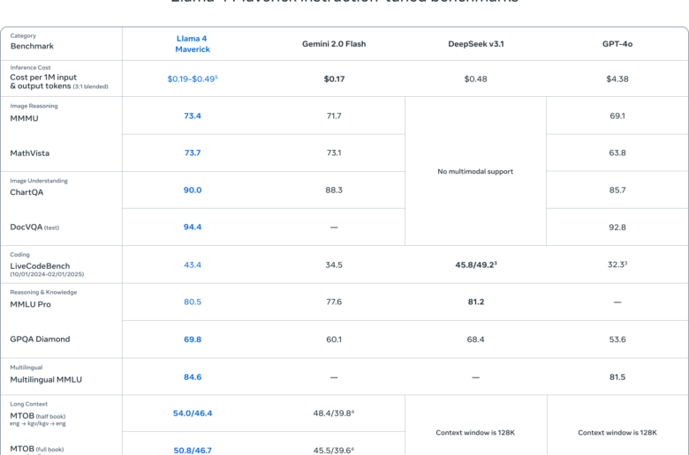The width and height of the screenshot is (689, 455).
Task: Click the Llama 4 Maverick column header
Action: click(x=192, y=44)
